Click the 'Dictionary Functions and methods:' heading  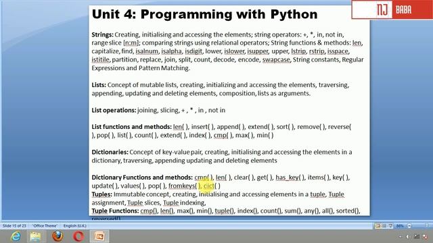click(142, 178)
